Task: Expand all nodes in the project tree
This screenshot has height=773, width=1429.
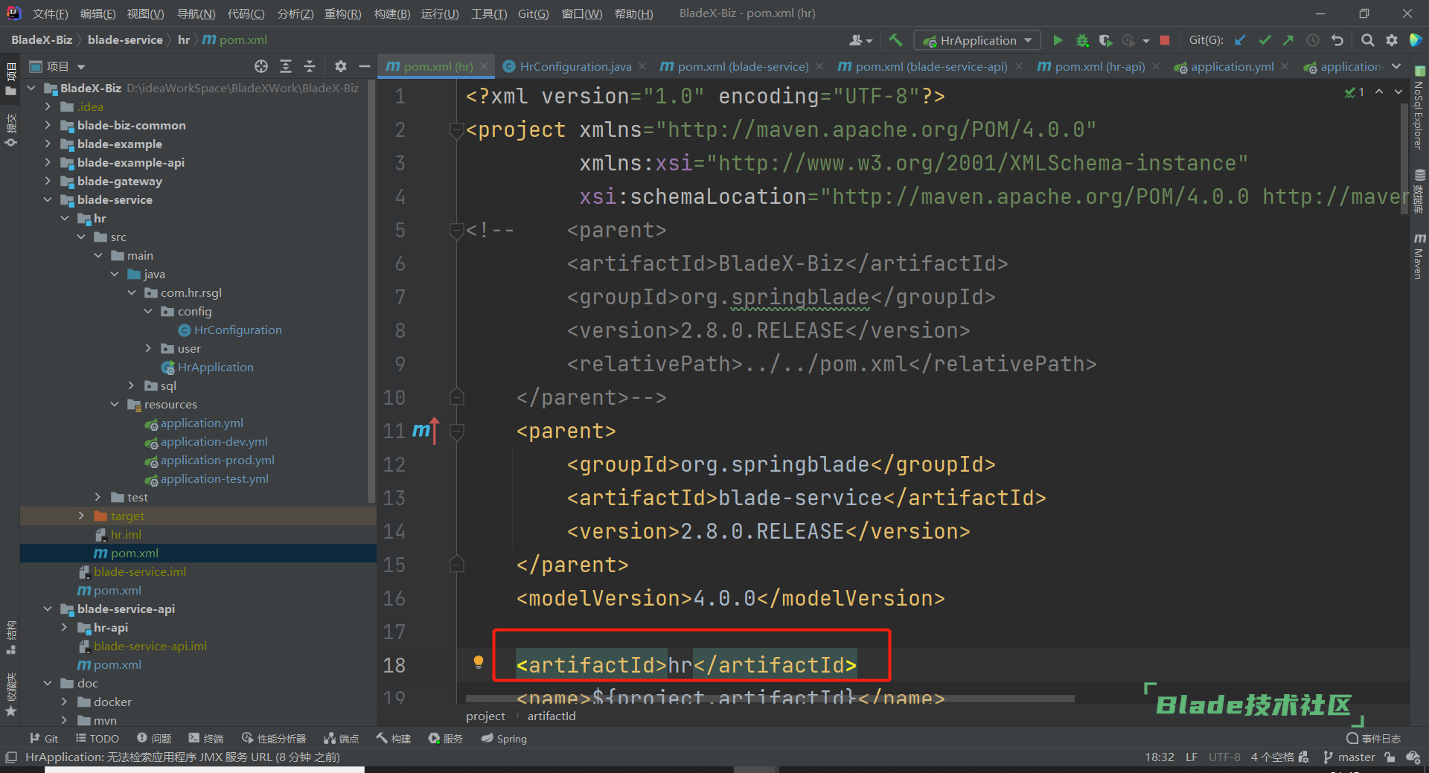Action: click(x=286, y=66)
